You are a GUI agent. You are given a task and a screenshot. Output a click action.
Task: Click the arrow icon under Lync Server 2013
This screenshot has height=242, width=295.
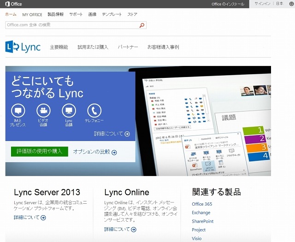coord(43,218)
